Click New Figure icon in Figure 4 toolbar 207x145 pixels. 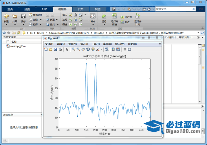(x=46, y=49)
